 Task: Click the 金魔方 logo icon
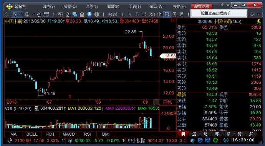[10, 6]
